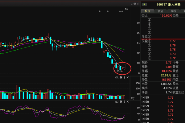Select buy level 1 price 9.77

click(173, 41)
